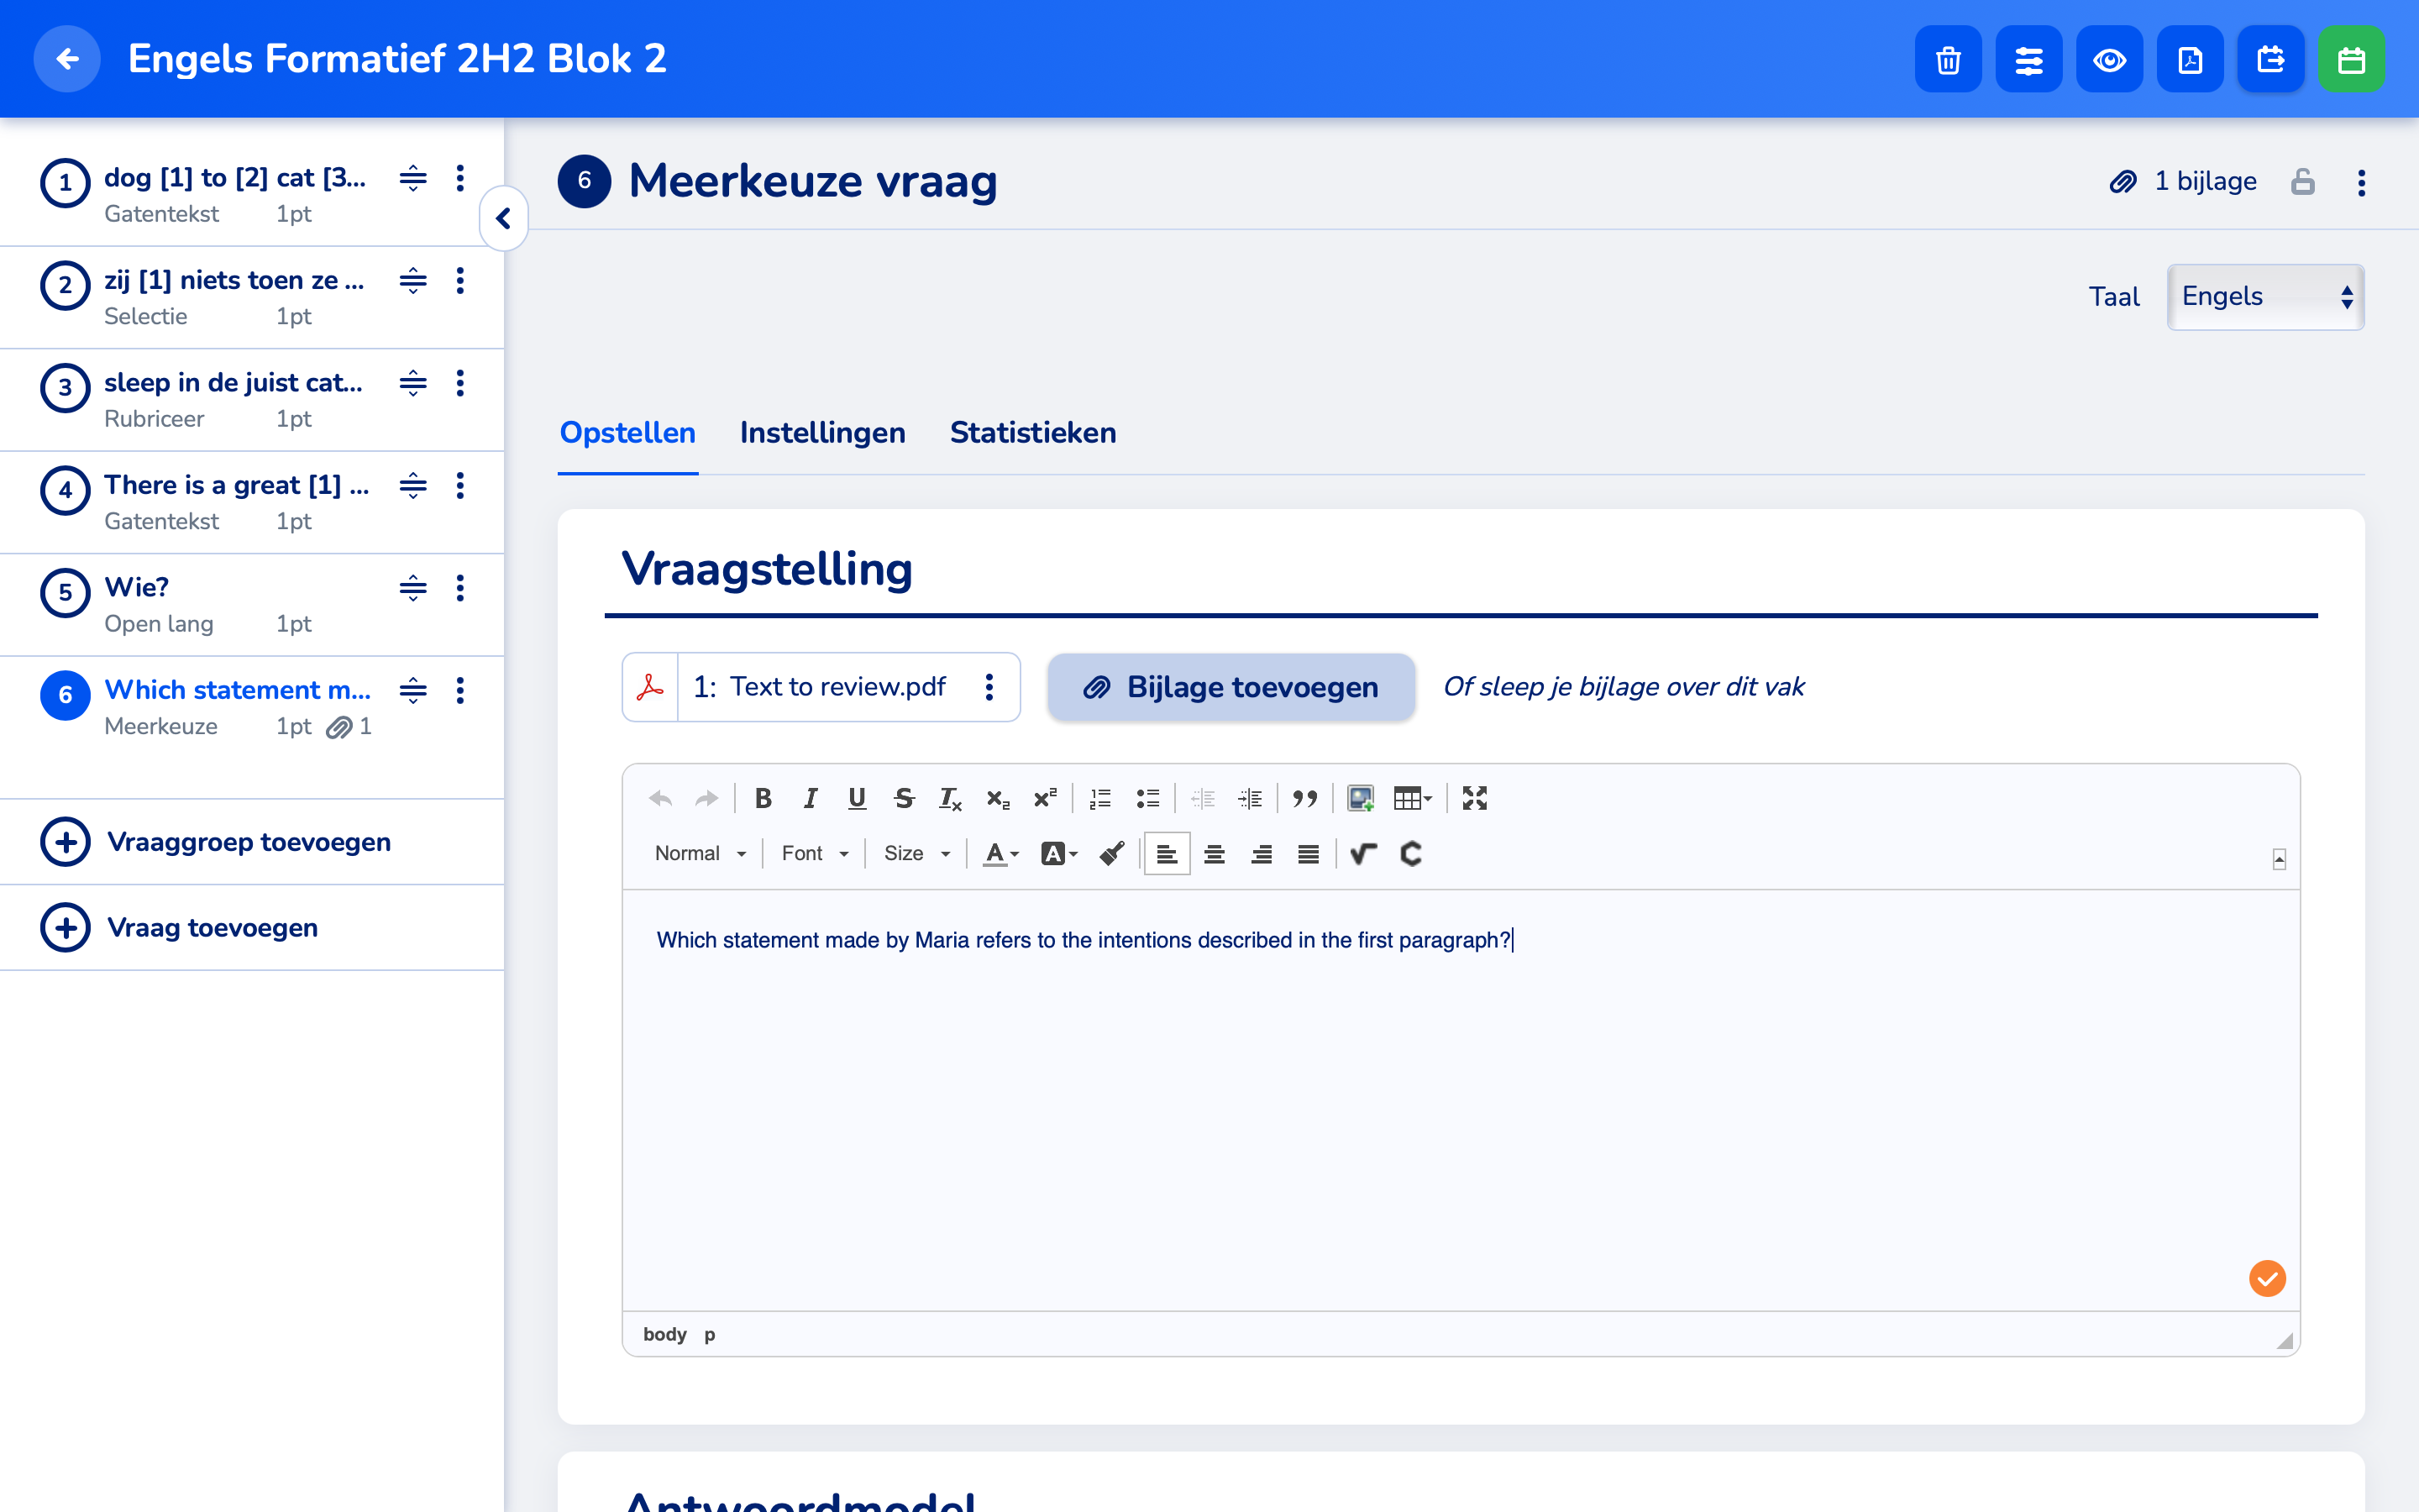Click the increase indent icon
Screen dimensions: 2419x1512
[x=1250, y=798]
